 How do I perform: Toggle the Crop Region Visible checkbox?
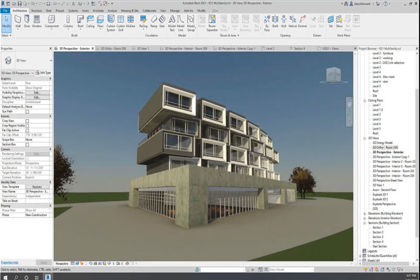click(28, 126)
